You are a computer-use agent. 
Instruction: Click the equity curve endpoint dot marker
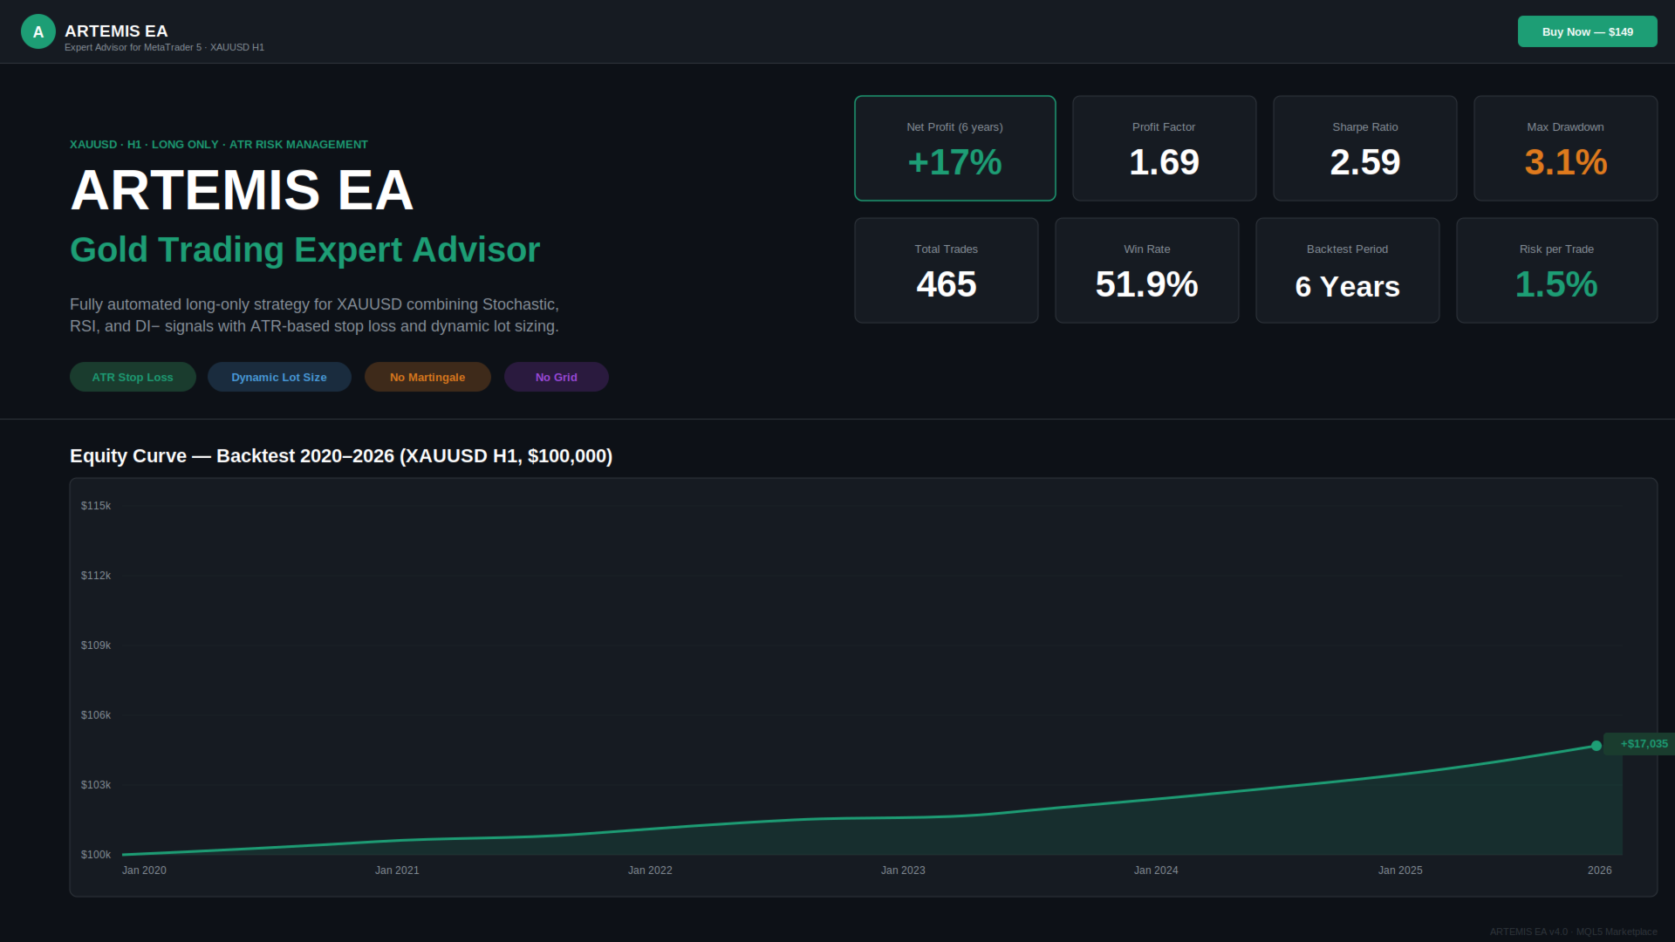[1596, 746]
